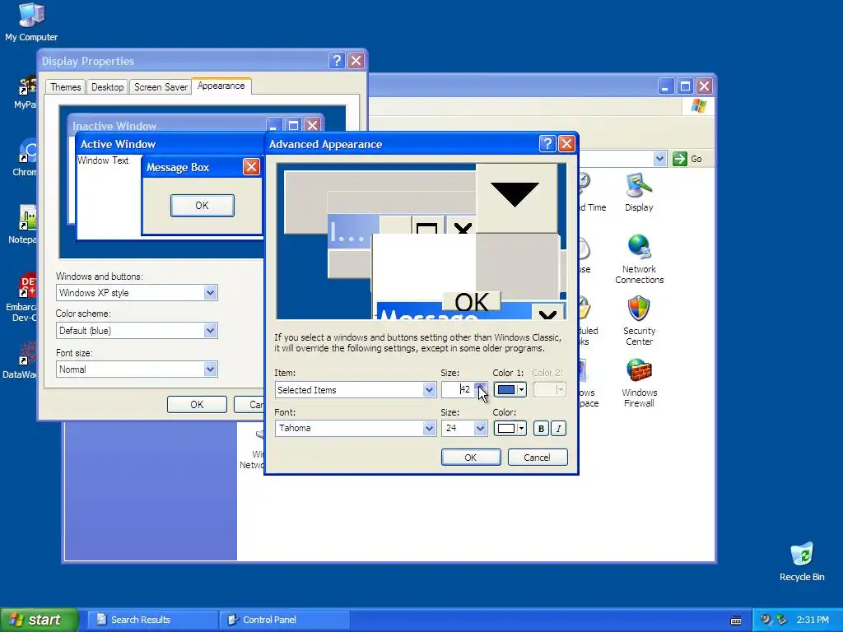Click the green Go arrow in Control Panel
This screenshot has width=843, height=632.
coord(680,159)
